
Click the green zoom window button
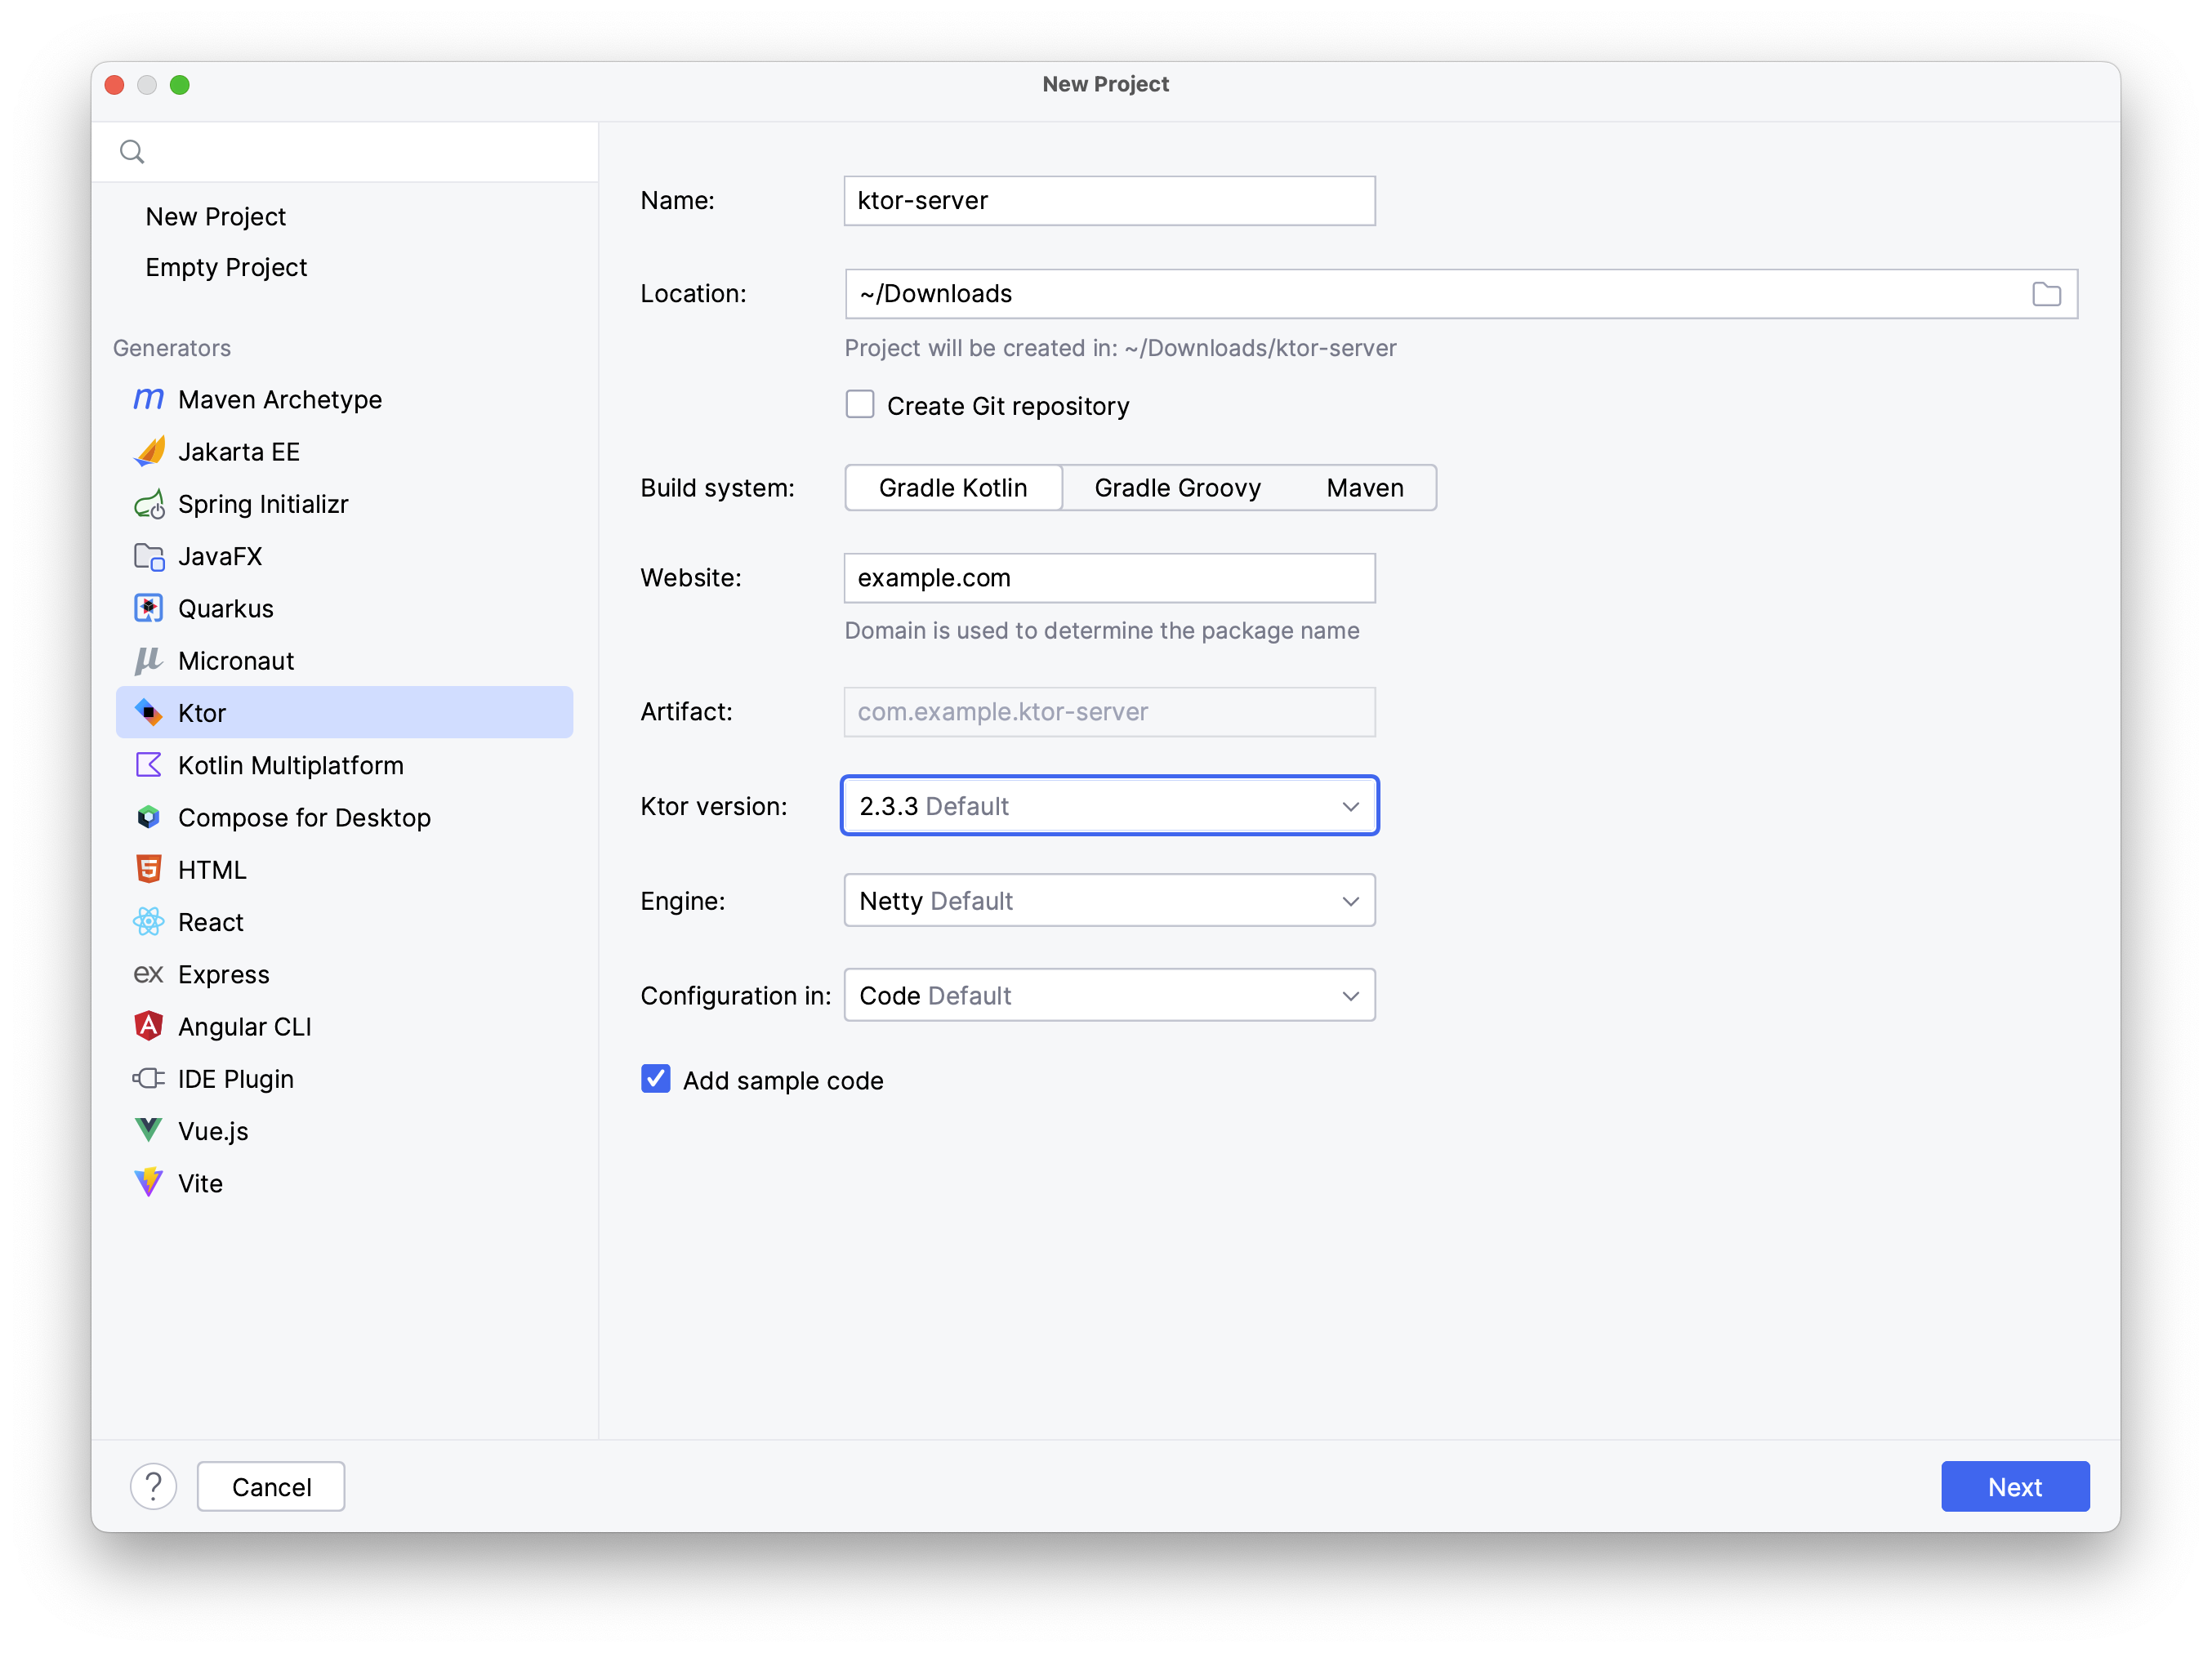pos(180,85)
